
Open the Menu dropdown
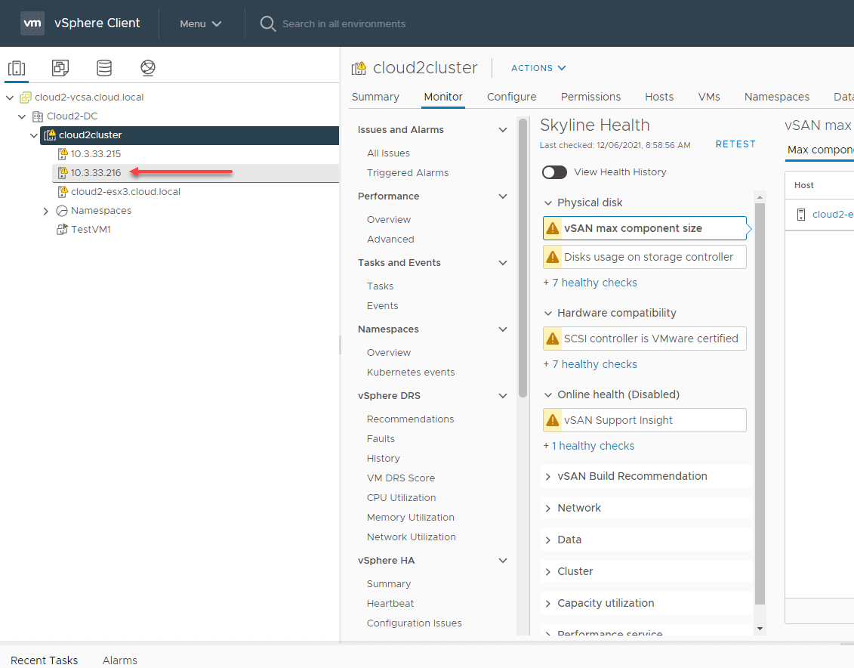click(x=201, y=23)
